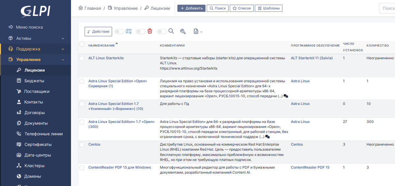Image resolution: width=395 pixels, height=186 pixels.
Task: Open ContentReader PDF 15 для Windows link
Action: point(119,167)
